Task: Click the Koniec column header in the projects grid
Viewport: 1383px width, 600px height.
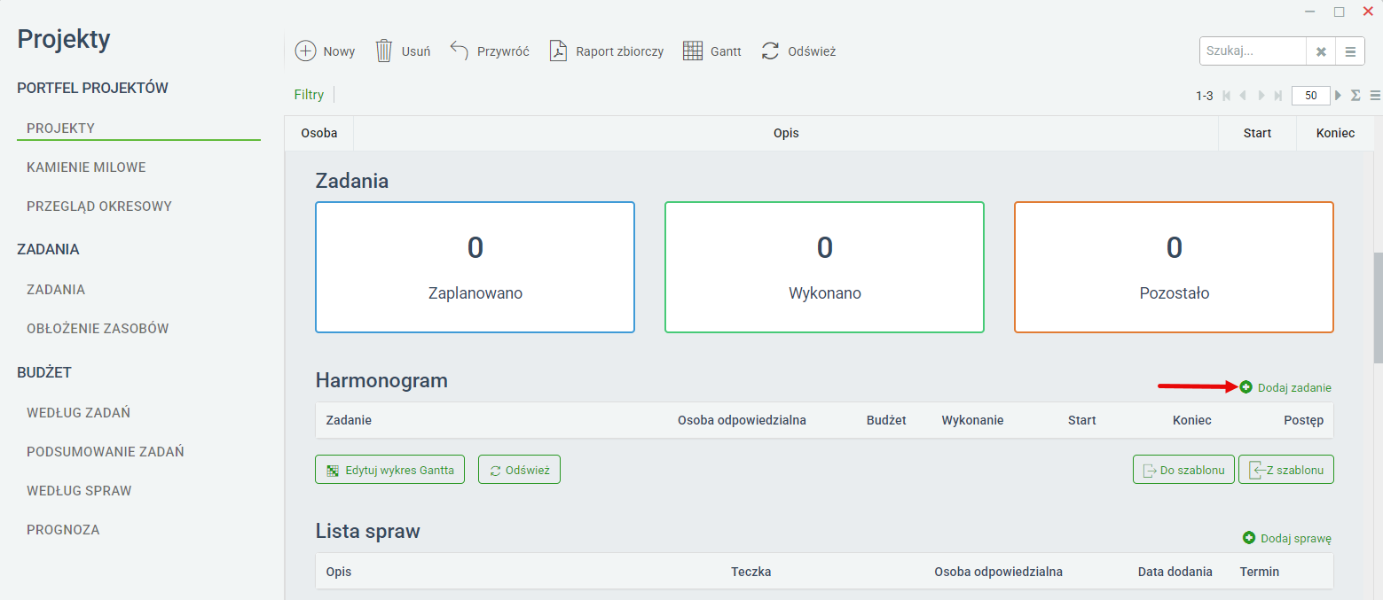Action: (x=1336, y=133)
